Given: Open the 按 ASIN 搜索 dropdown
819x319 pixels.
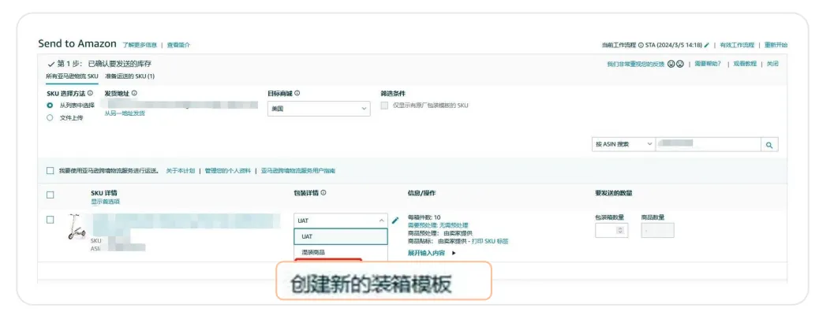Looking at the screenshot, I should point(623,144).
